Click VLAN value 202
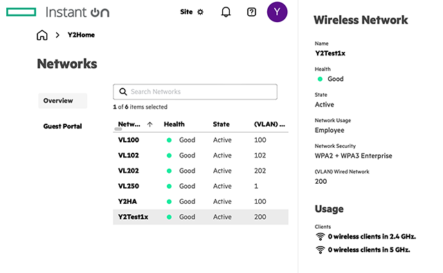 click(260, 171)
